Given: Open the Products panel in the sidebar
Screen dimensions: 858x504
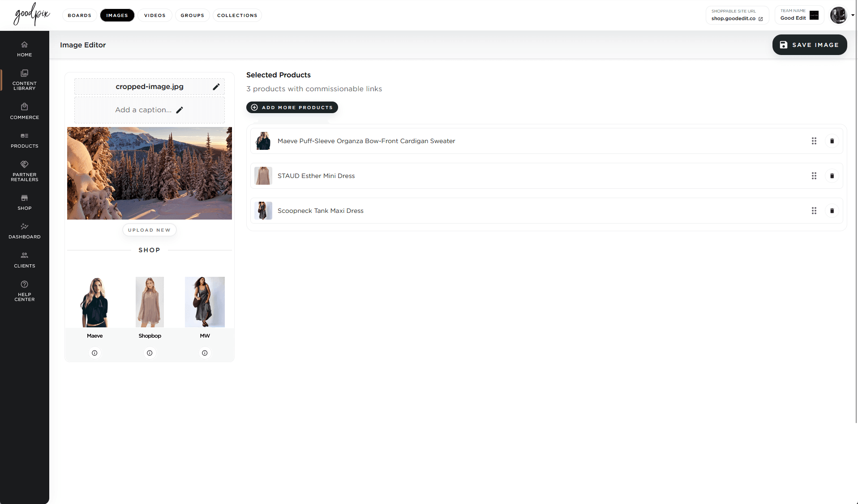Looking at the screenshot, I should tap(24, 140).
